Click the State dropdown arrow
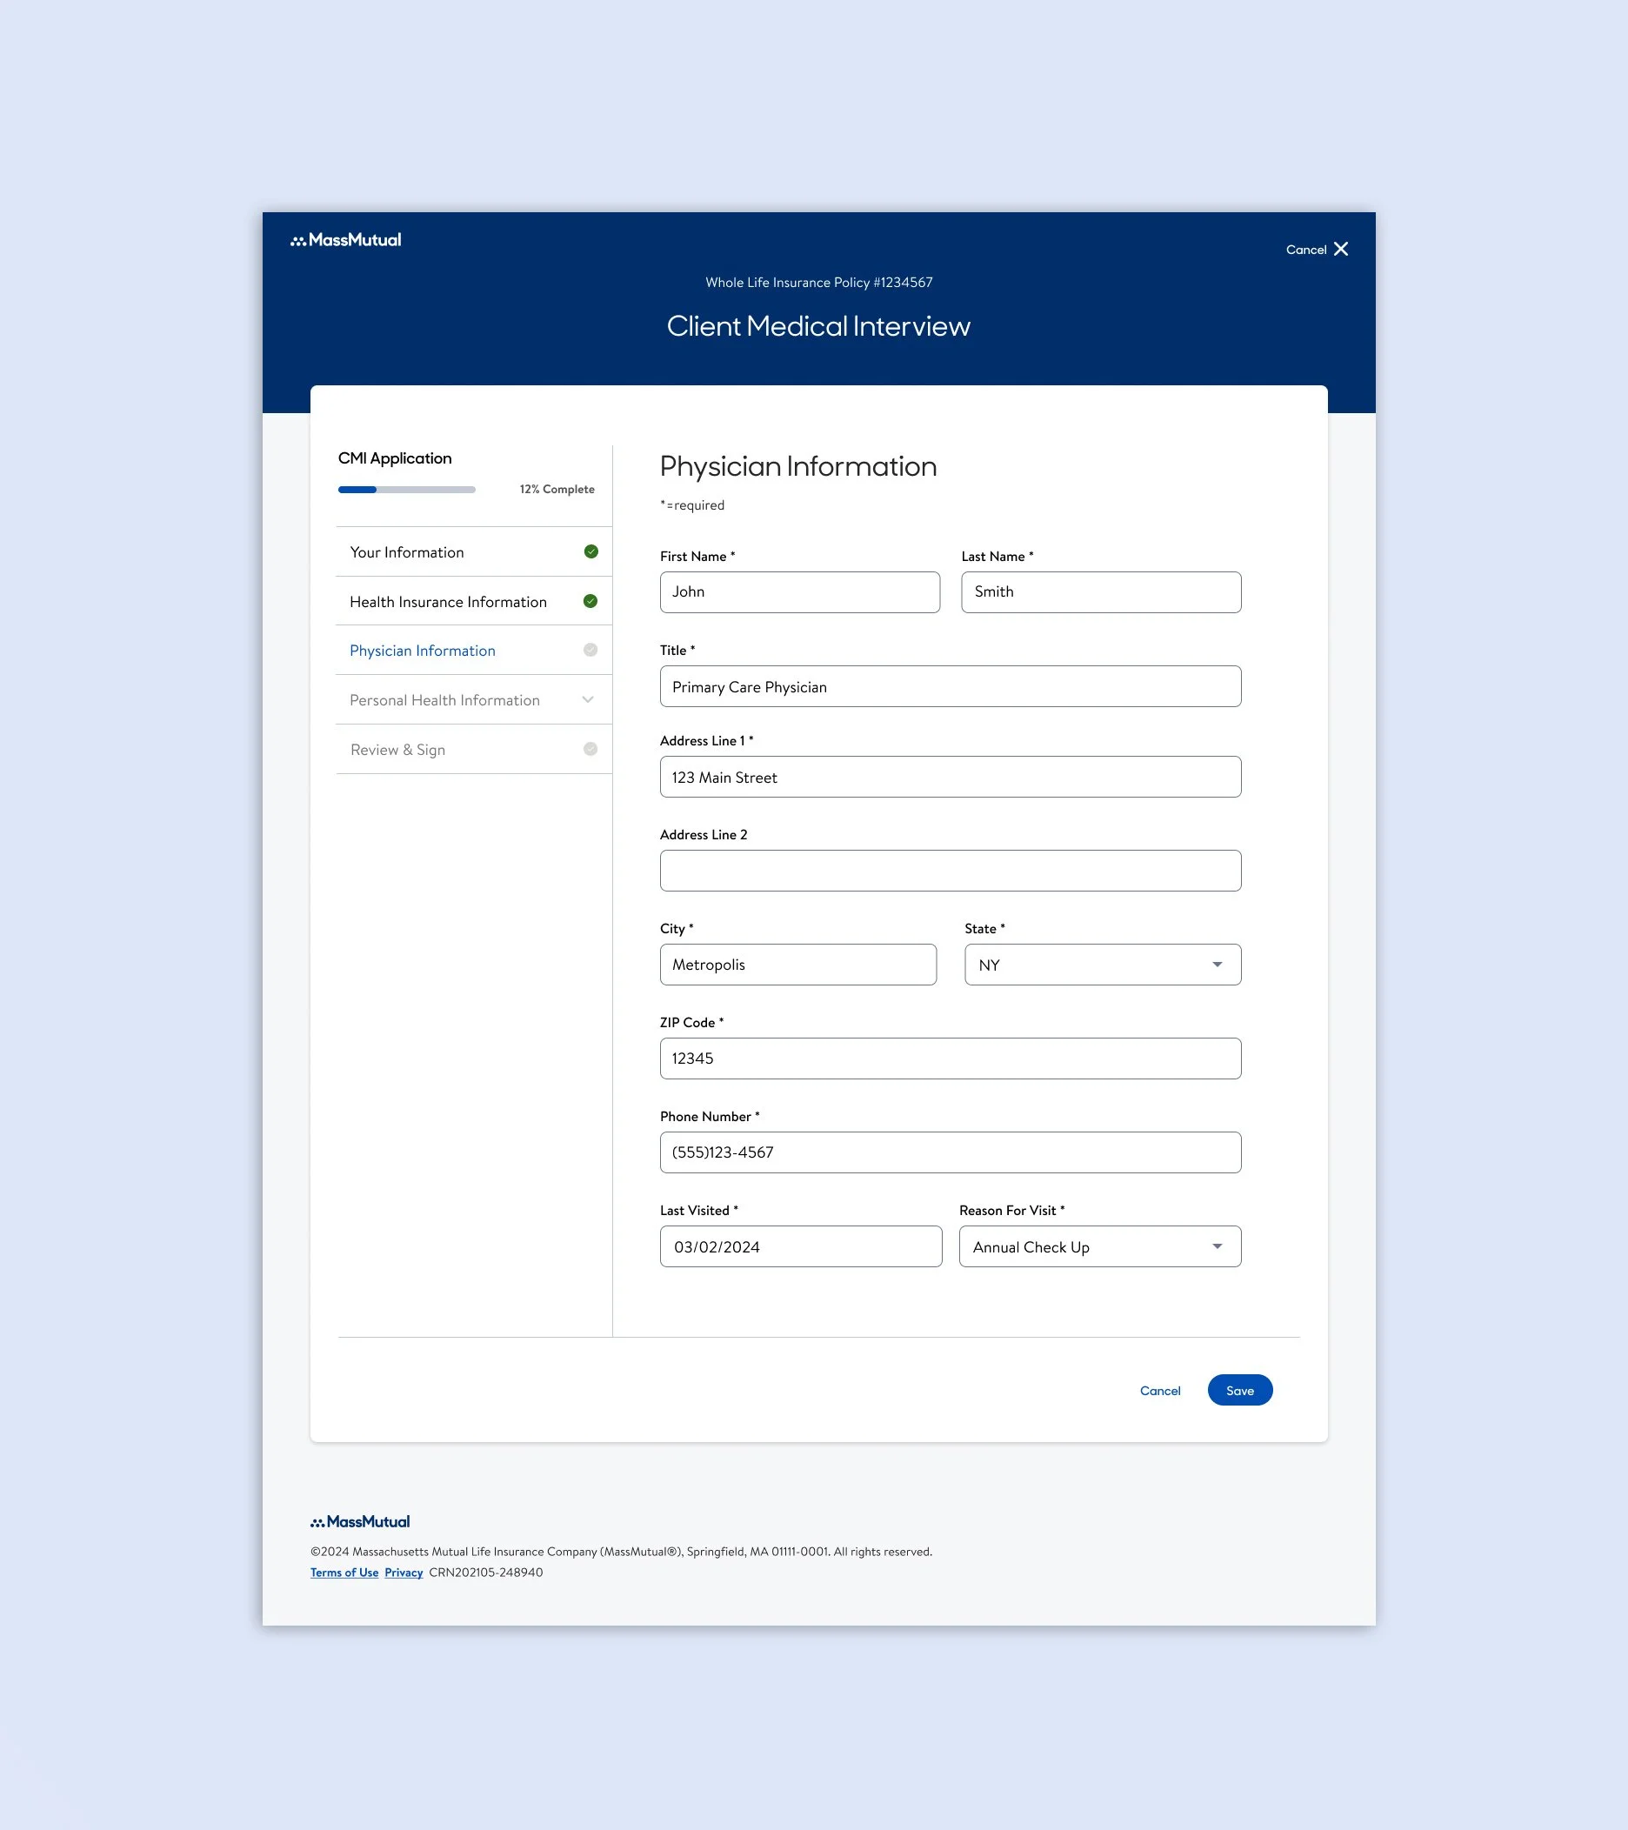1628x1830 pixels. coord(1218,965)
